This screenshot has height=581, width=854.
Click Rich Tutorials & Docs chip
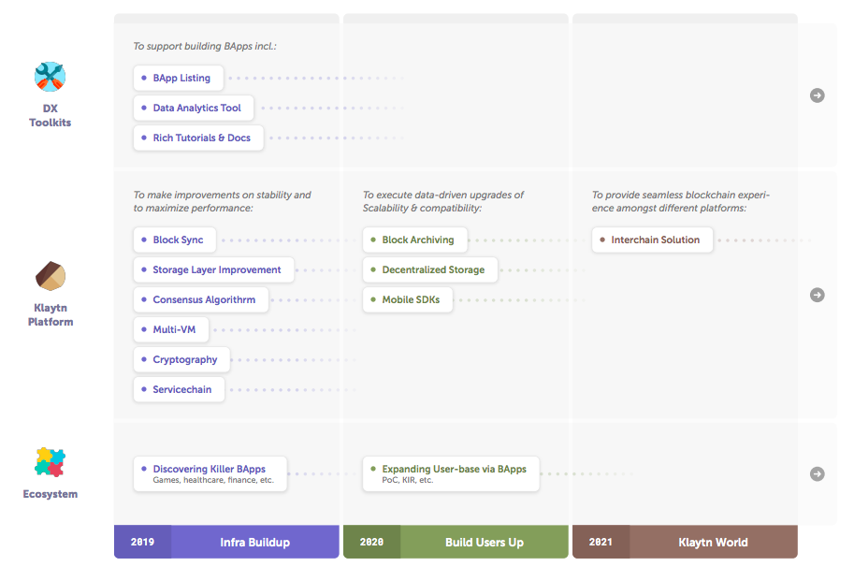(199, 138)
